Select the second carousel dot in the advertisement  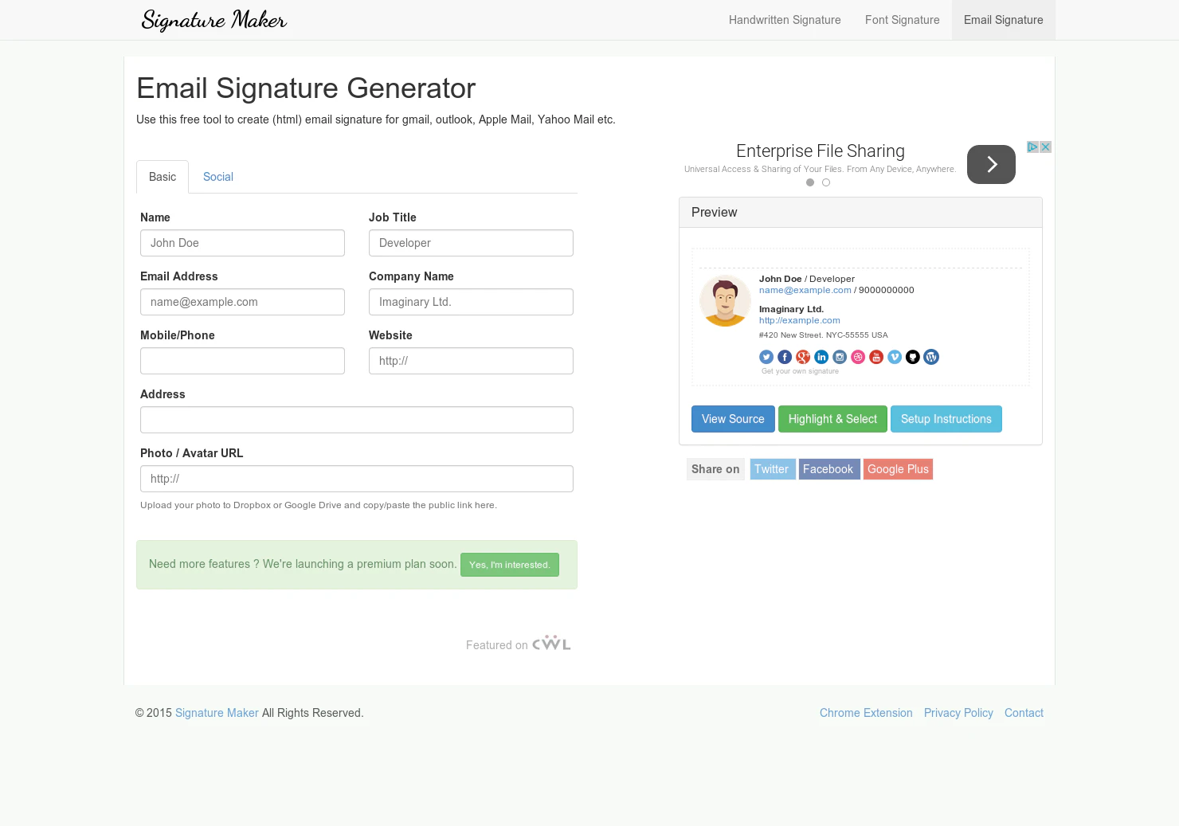(826, 182)
